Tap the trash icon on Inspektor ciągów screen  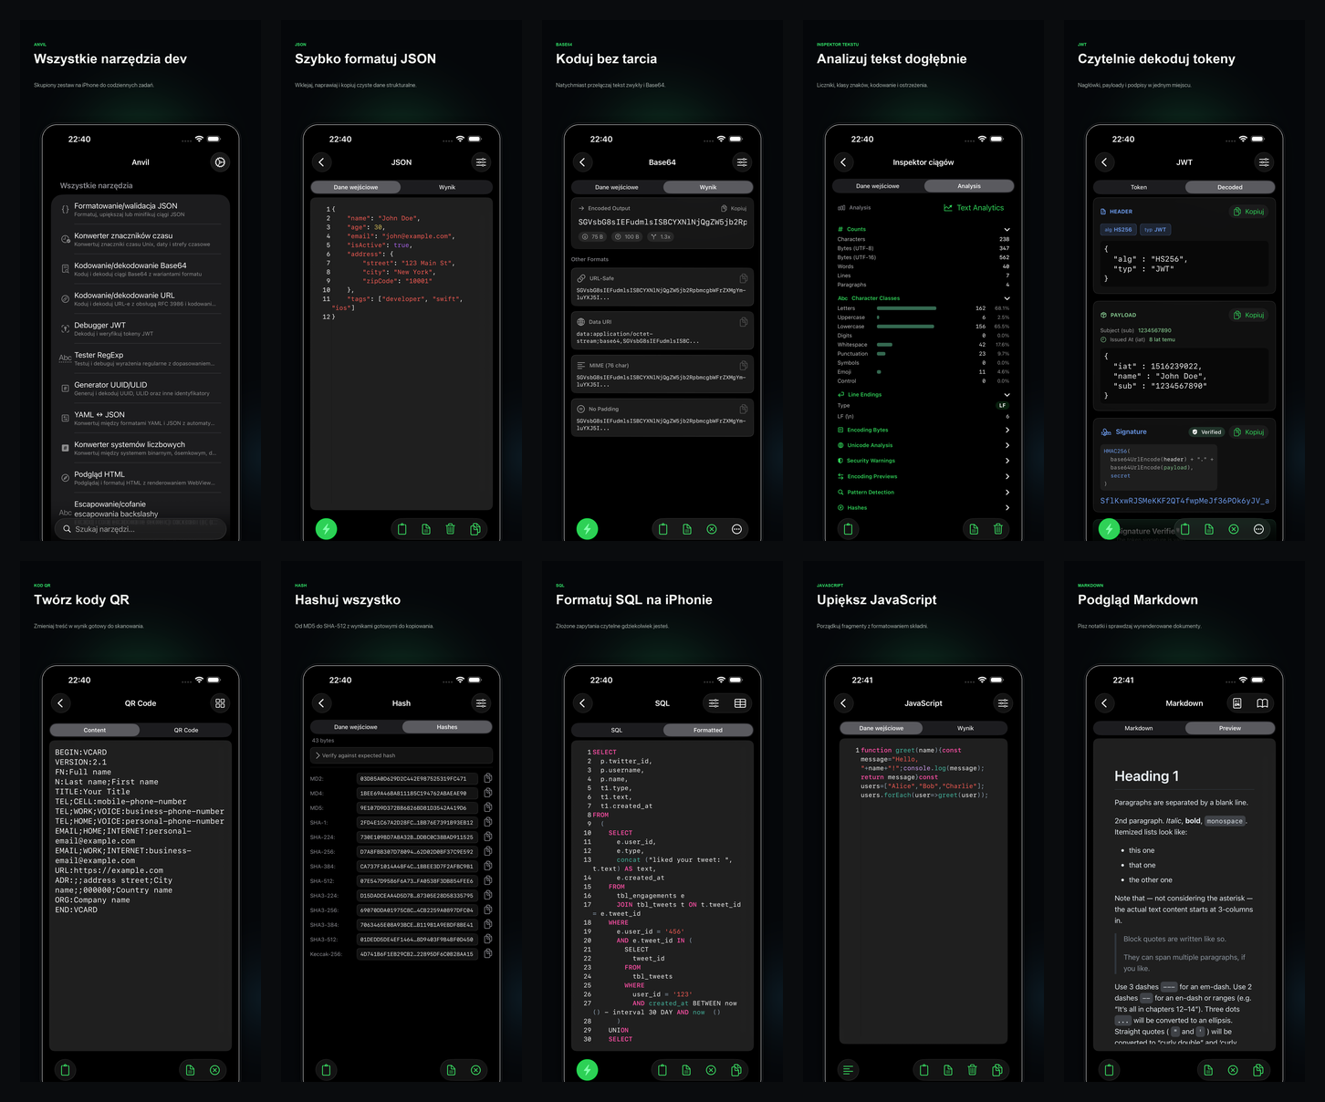coord(997,529)
